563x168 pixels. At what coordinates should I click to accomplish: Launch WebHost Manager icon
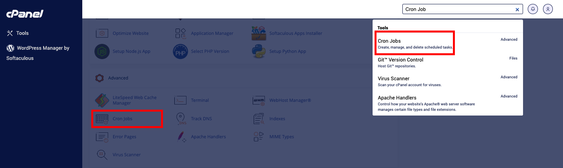tap(259, 100)
